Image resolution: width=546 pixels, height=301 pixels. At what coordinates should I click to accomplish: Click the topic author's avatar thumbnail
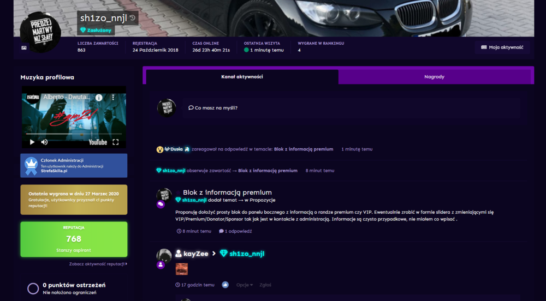(x=164, y=195)
